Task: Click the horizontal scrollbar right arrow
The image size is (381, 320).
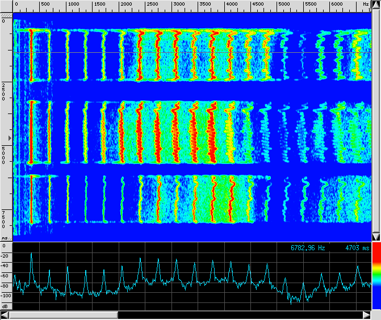Action: point(367,314)
